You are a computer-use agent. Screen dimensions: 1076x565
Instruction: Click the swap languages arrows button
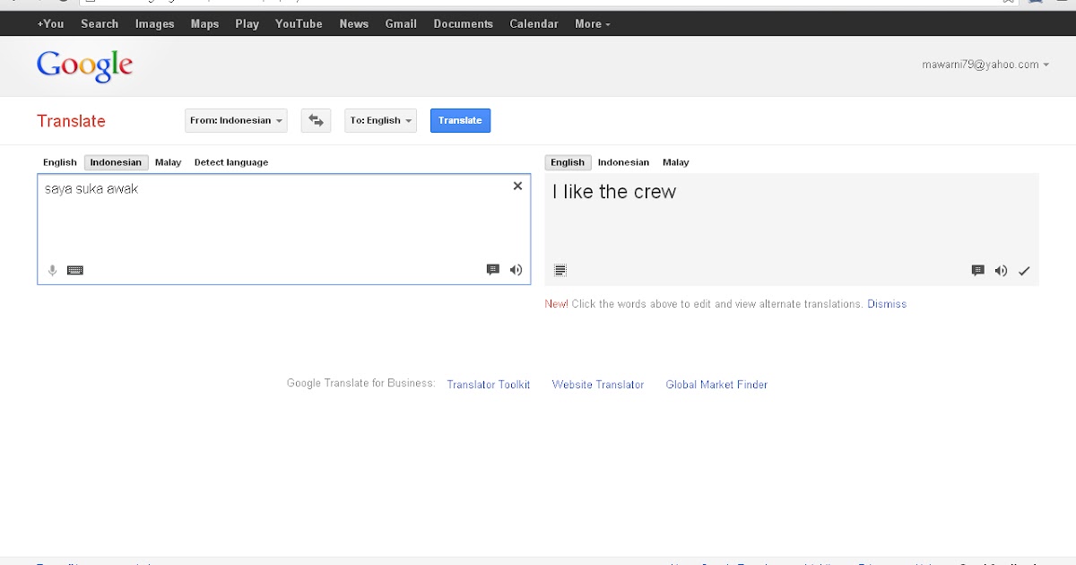click(x=316, y=120)
